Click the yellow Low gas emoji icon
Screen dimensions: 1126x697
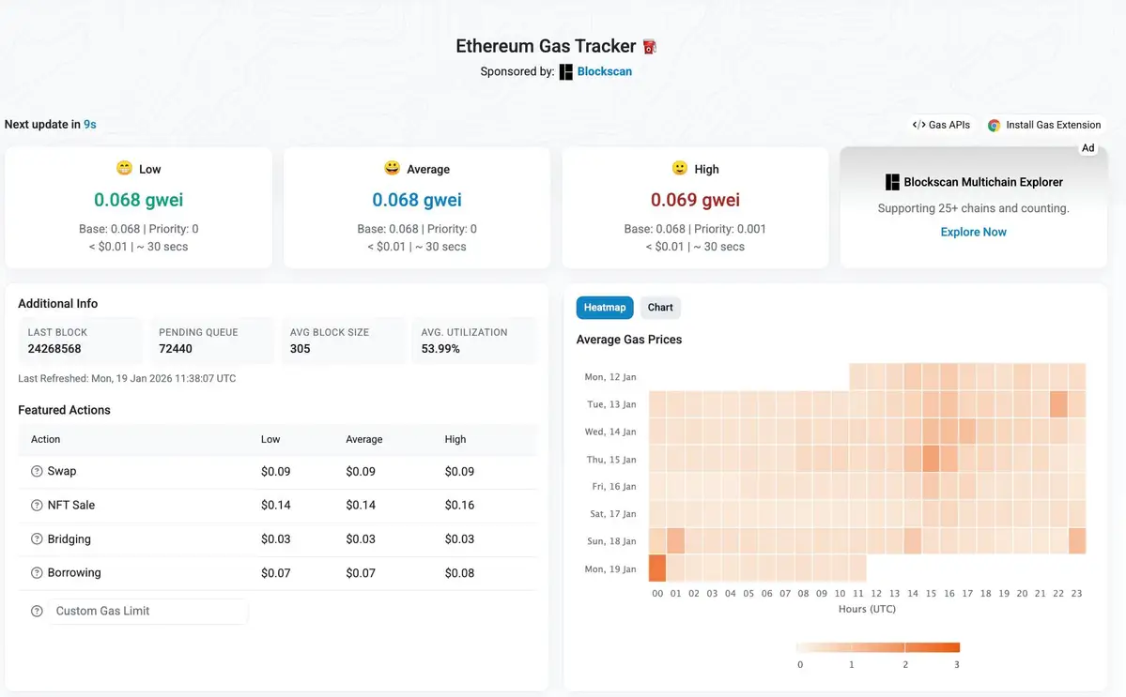(123, 168)
